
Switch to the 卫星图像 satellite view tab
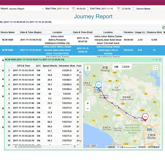[126, 67]
